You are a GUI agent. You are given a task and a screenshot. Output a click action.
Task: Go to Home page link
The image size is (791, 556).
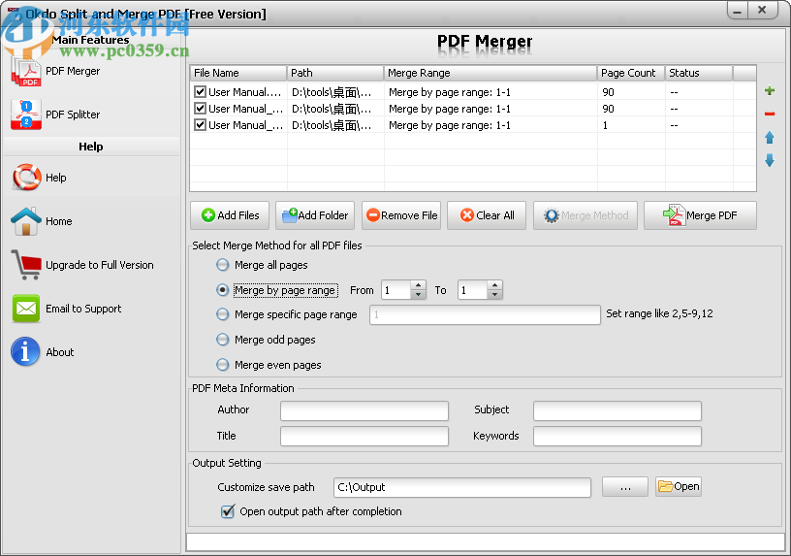42,221
